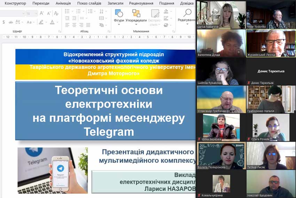Click the Упорядкувати arrange button
Viewport: 296px width, 198px height.
point(136,16)
